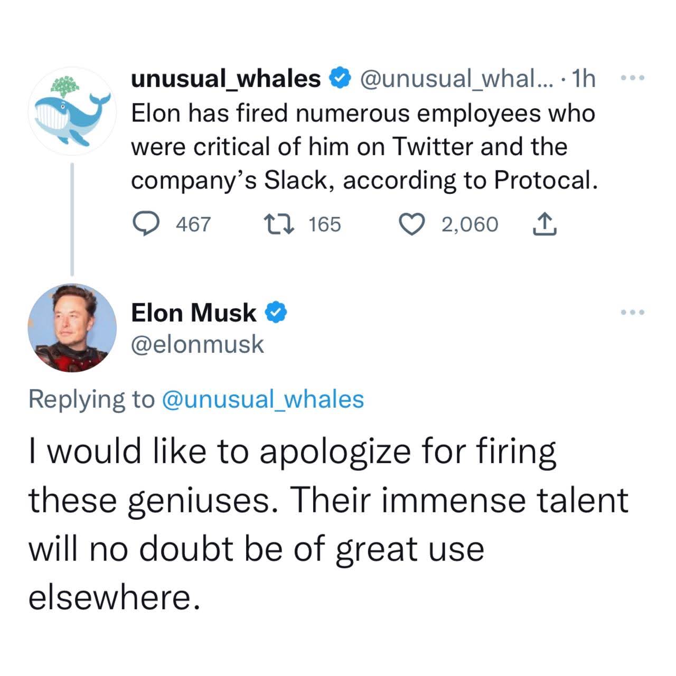Click the 2,060 likes count
The width and height of the screenshot is (676, 676).
[470, 224]
